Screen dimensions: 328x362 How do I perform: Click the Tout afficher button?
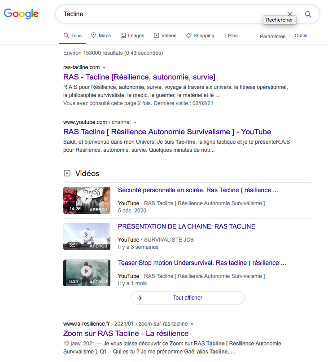tap(188, 298)
